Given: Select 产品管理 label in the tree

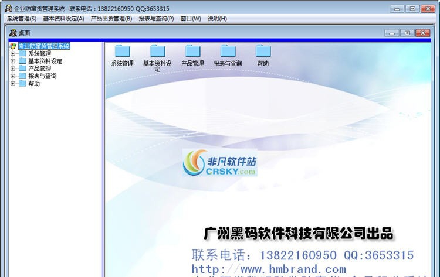Looking at the screenshot, I should pos(39,69).
